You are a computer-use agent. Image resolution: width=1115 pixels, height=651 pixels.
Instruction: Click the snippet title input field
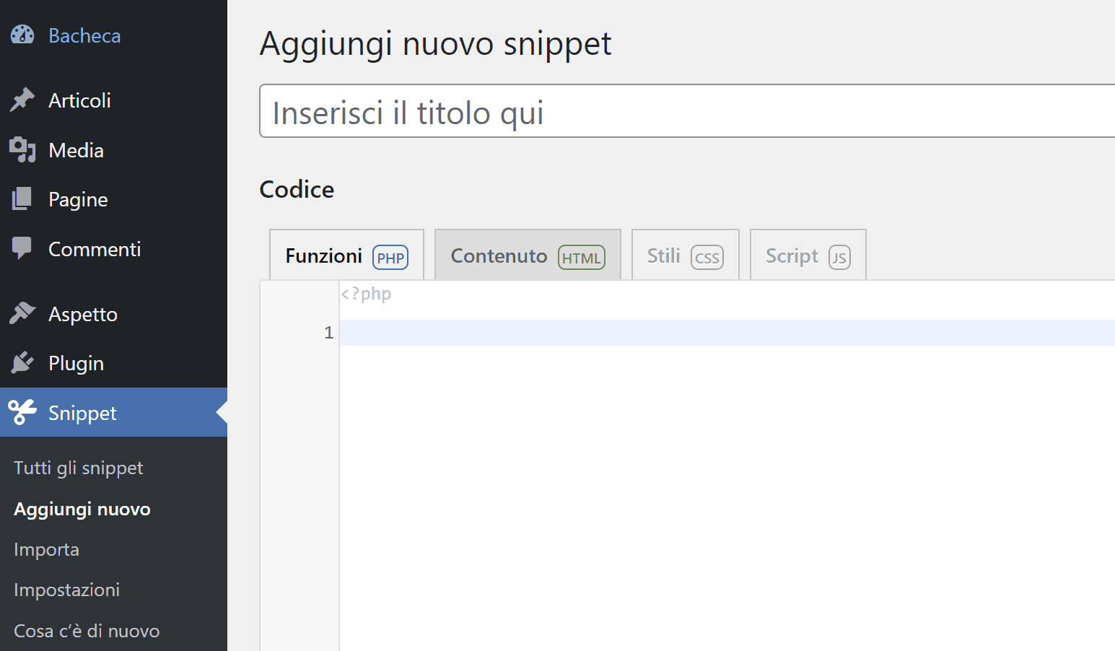(650, 111)
